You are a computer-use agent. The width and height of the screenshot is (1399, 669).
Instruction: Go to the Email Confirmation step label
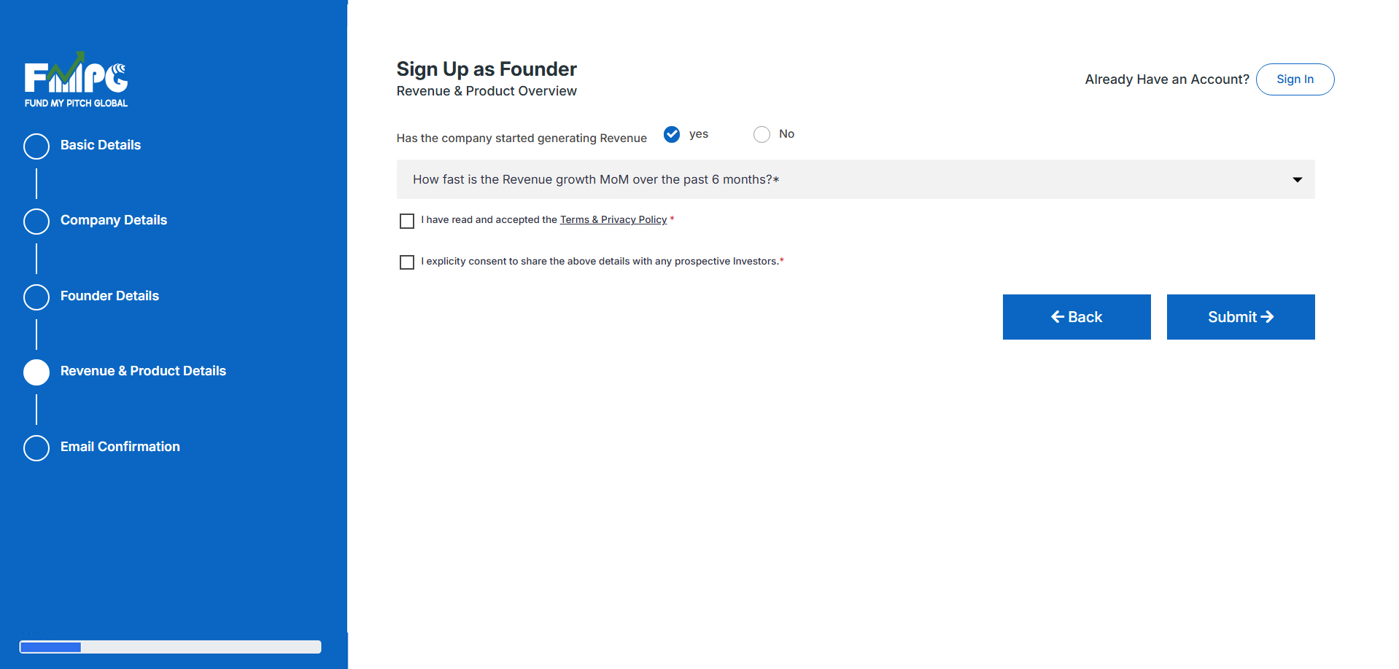[120, 447]
